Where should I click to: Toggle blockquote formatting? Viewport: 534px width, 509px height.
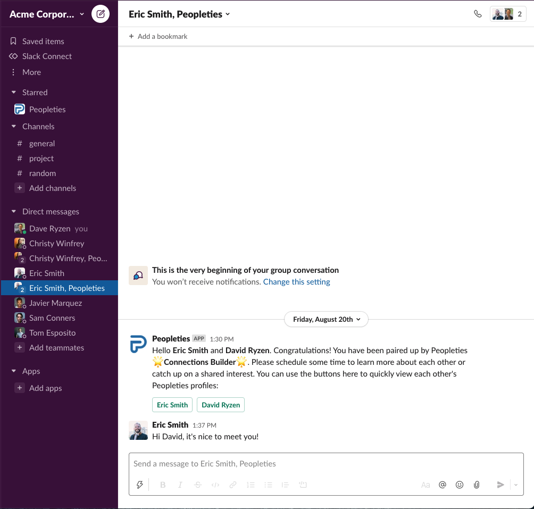[x=286, y=485]
